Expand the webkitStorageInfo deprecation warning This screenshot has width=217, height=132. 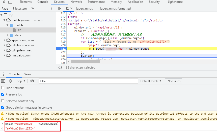tap(6, 119)
